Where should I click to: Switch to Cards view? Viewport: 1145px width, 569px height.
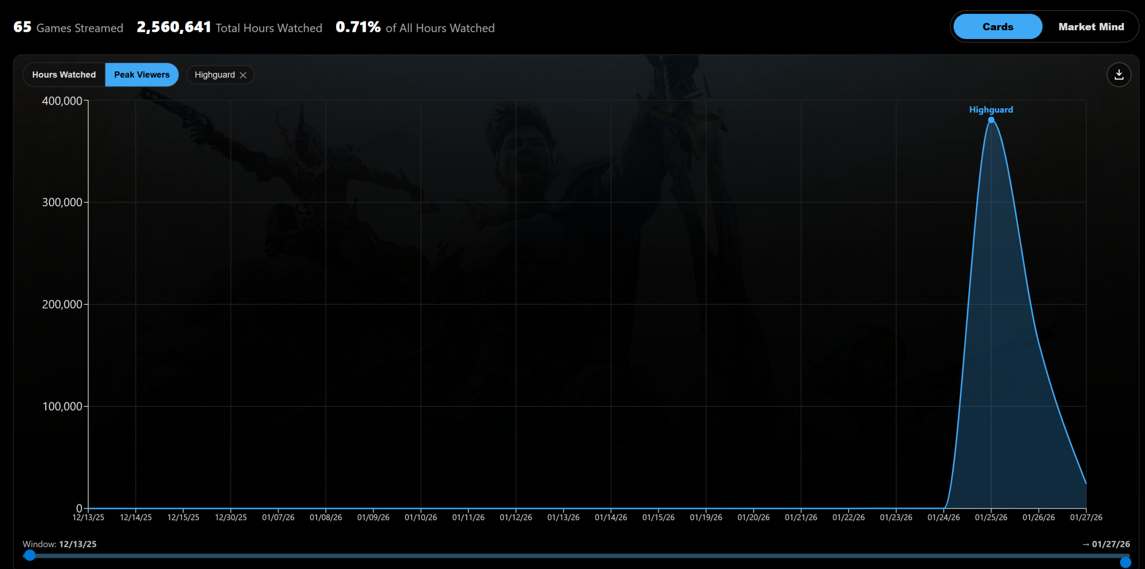[x=997, y=27]
